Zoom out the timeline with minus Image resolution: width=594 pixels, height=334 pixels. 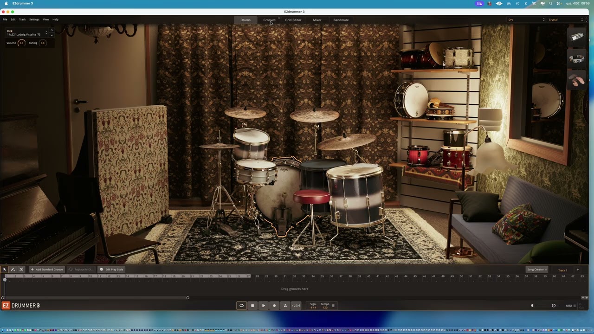[x=583, y=297]
